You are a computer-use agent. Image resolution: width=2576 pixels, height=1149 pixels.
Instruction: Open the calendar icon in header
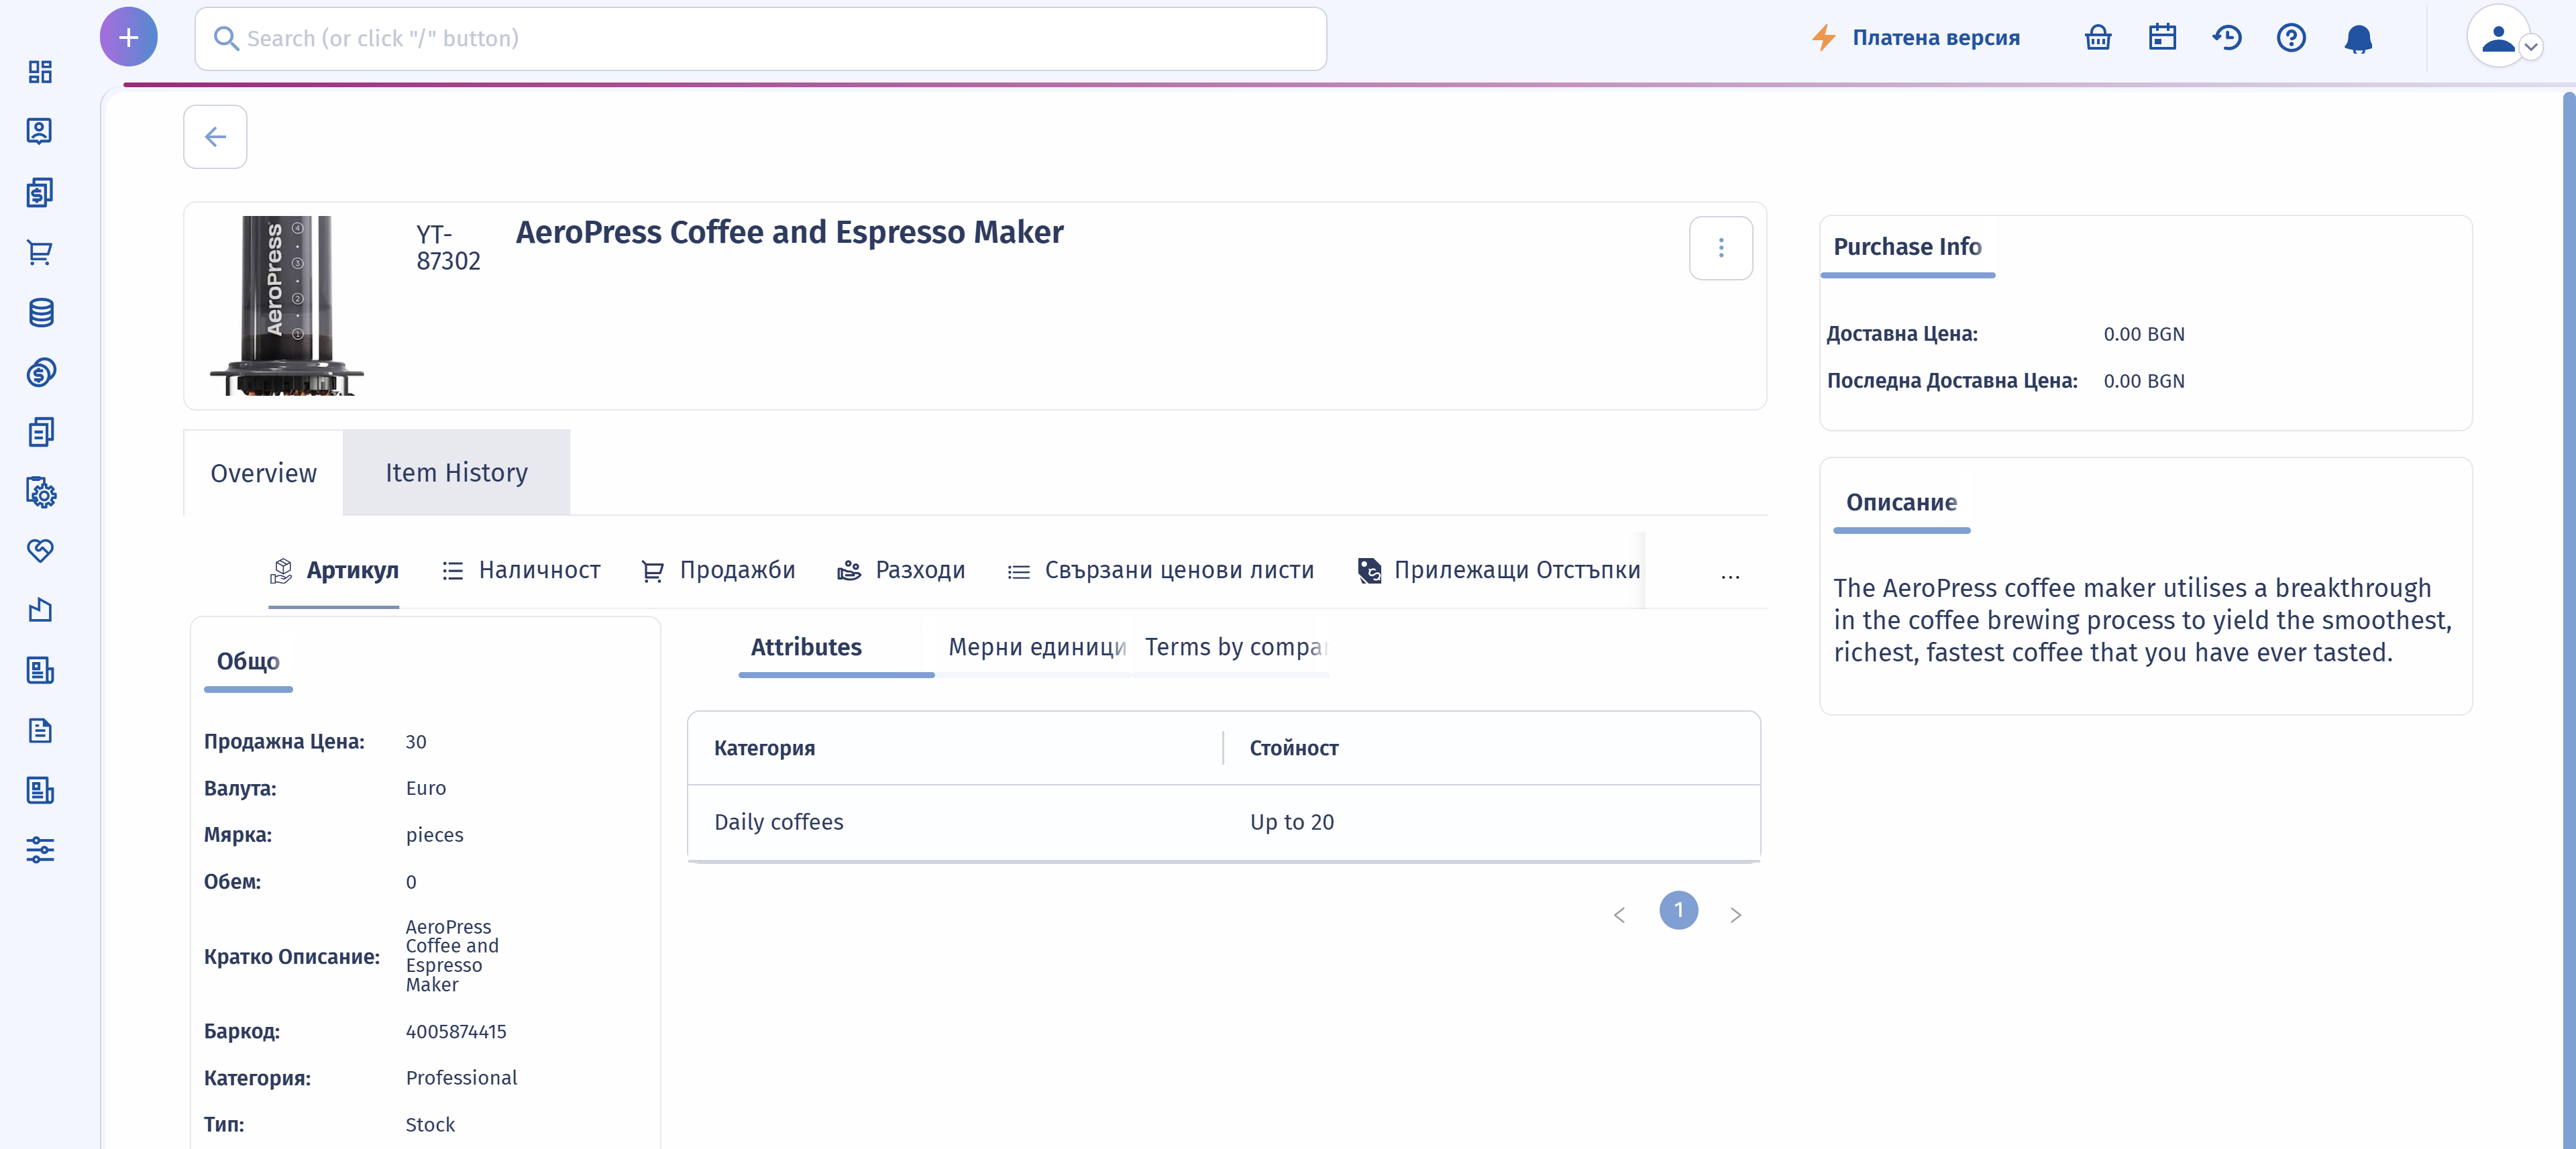point(2162,38)
